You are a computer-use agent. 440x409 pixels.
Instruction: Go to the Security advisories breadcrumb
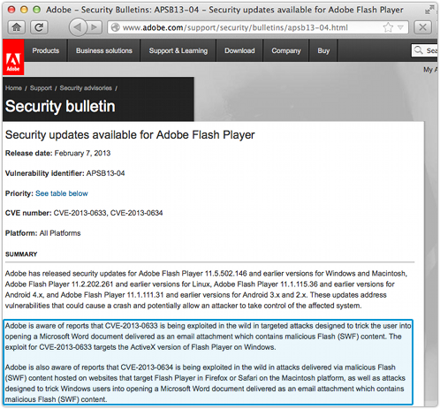pos(86,88)
